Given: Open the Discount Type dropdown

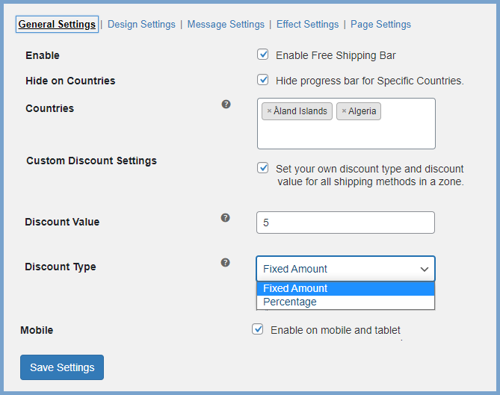Looking at the screenshot, I should (345, 269).
